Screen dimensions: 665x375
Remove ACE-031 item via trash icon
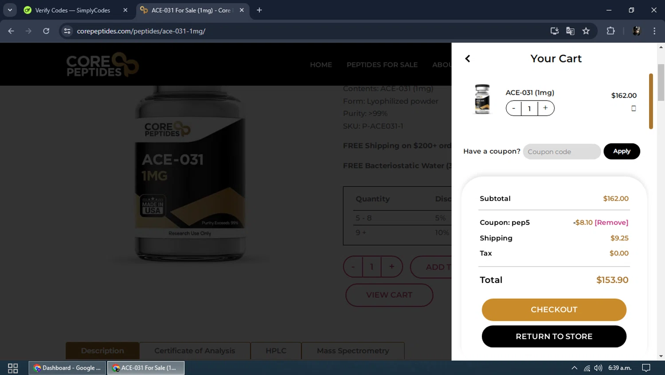click(x=634, y=108)
